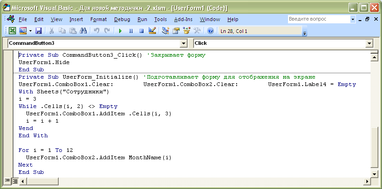
Task: Open Find with the binoculars icon
Action: [83, 31]
